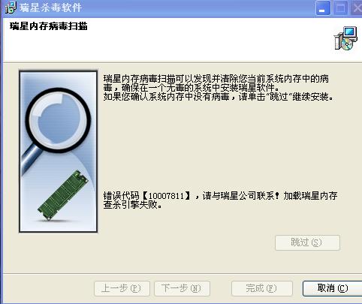Image resolution: width=362 pixels, height=304 pixels.
Task: Click the Rising antivirus title bar icon
Action: pyautogui.click(x=11, y=8)
